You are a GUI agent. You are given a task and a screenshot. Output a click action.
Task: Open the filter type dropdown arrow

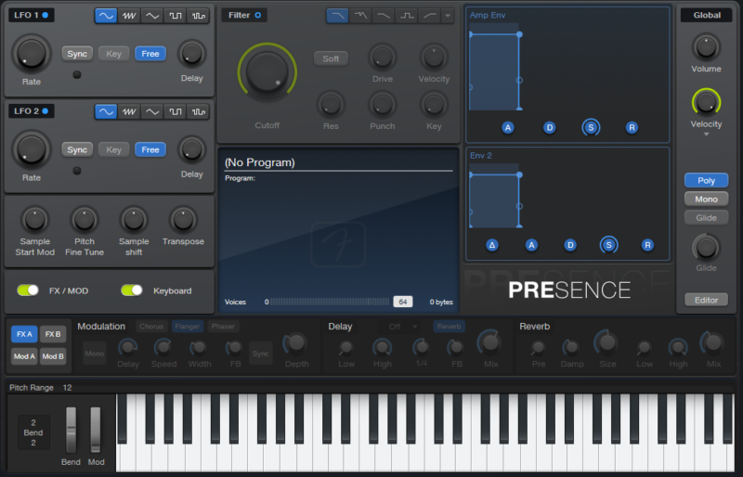tap(449, 16)
